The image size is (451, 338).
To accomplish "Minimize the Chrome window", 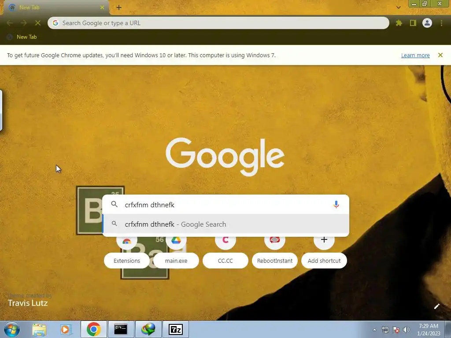I will [414, 4].
